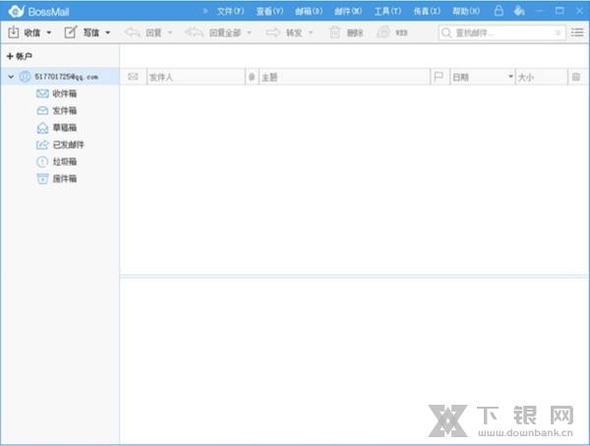The height and width of the screenshot is (446, 590).
Task: Open the 传真(X) menu
Action: [x=427, y=11]
